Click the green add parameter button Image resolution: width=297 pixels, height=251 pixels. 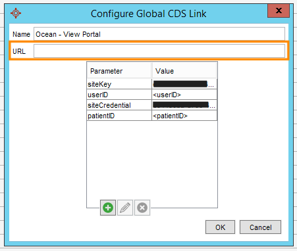[108, 208]
